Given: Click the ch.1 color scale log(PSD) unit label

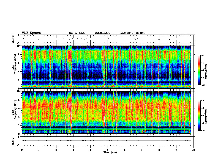Looking at the screenshot, I should 206,72.
